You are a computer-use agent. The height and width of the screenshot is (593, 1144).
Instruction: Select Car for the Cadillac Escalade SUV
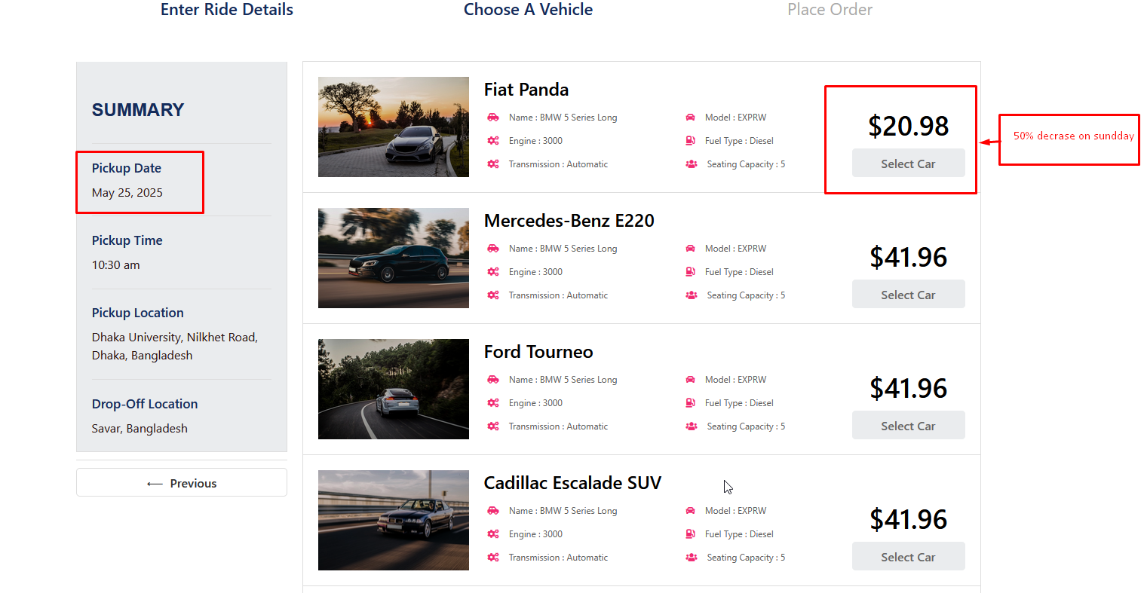[908, 557]
